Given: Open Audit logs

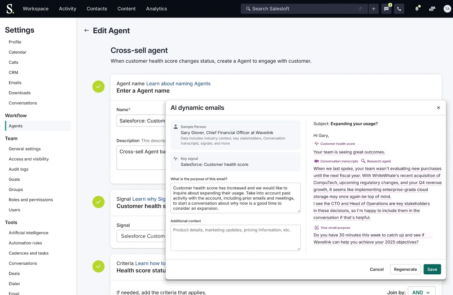Looking at the screenshot, I should coord(18,169).
